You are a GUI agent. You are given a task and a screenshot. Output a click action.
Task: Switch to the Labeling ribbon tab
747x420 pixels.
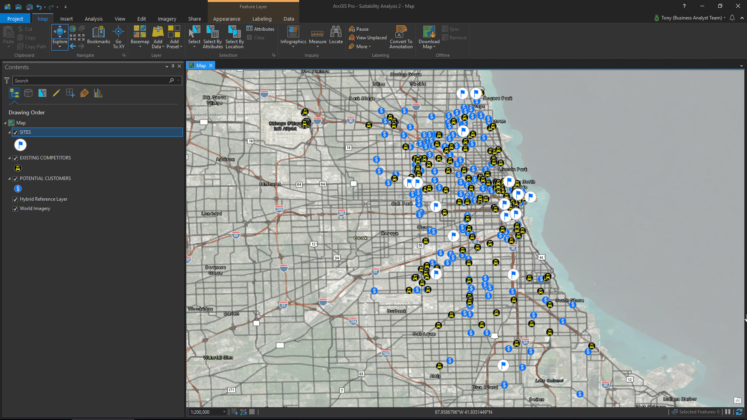click(x=262, y=19)
